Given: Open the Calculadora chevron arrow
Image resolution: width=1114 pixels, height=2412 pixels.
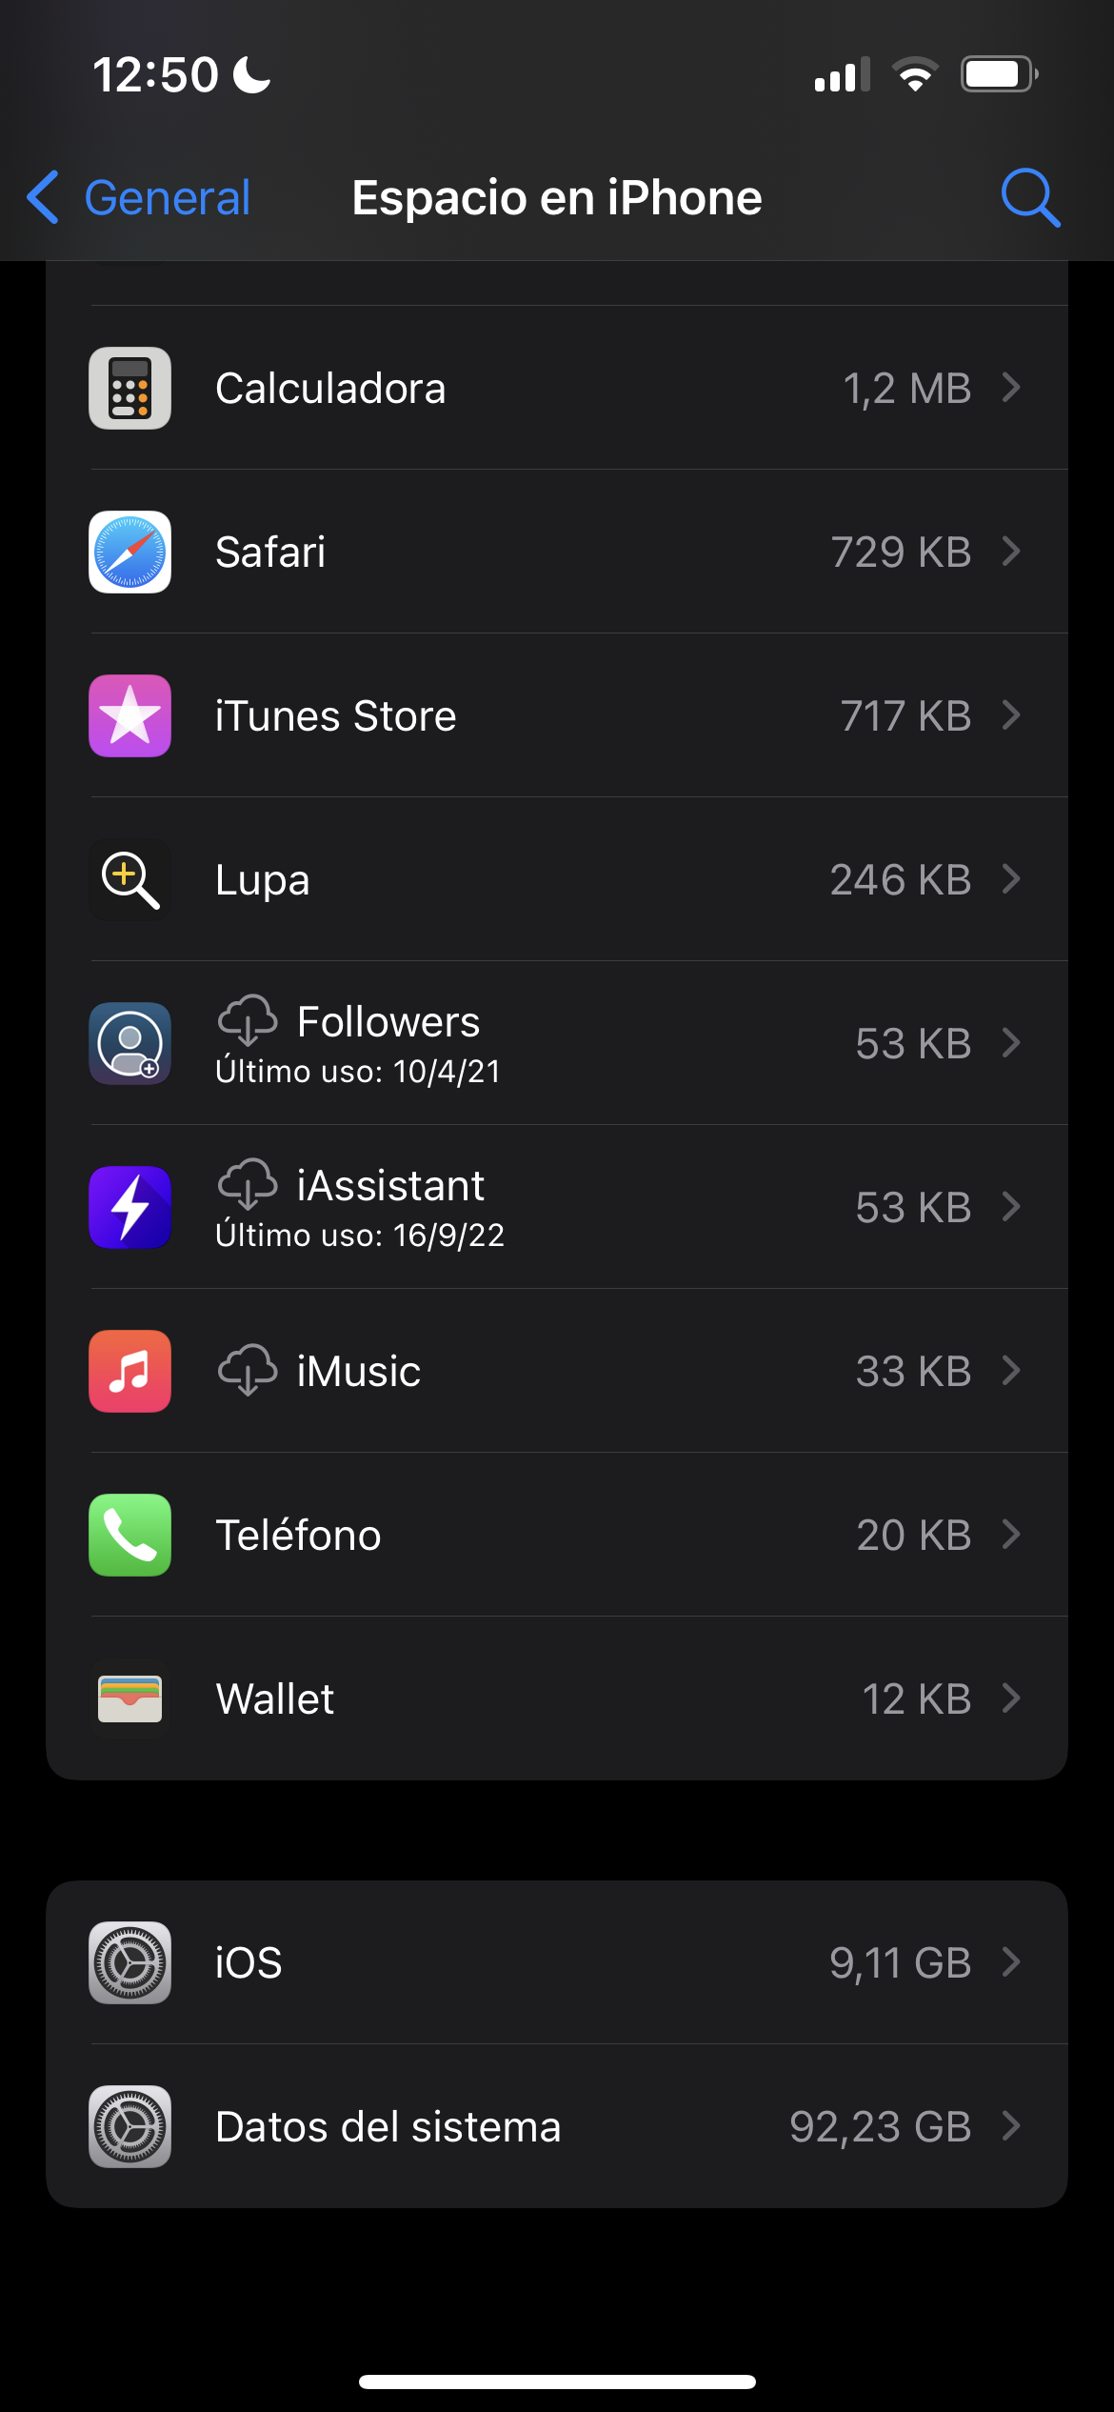Looking at the screenshot, I should pyautogui.click(x=1011, y=388).
